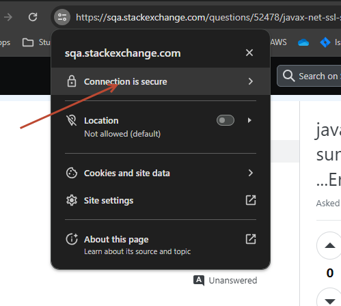The height and width of the screenshot is (306, 341).
Task: Click the browser reload button
Action: pos(33,17)
